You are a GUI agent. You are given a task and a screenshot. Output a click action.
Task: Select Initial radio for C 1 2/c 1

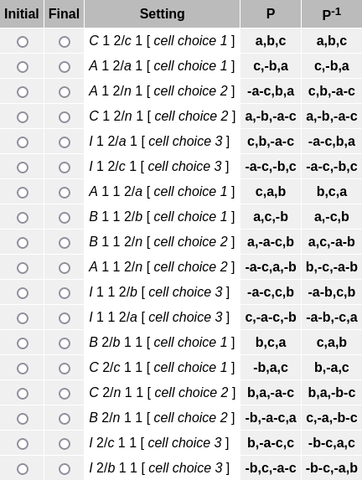23,42
